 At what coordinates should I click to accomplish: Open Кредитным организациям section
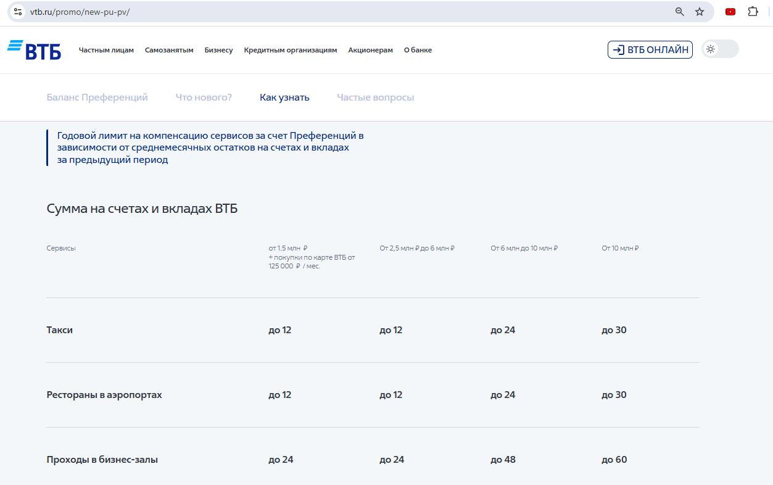point(290,51)
